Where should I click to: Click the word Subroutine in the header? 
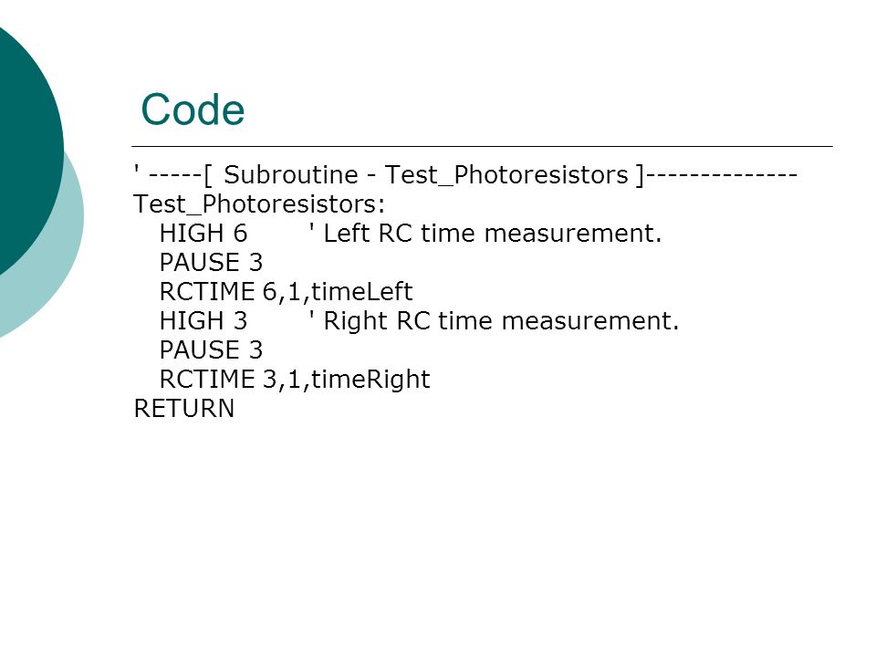click(x=290, y=175)
